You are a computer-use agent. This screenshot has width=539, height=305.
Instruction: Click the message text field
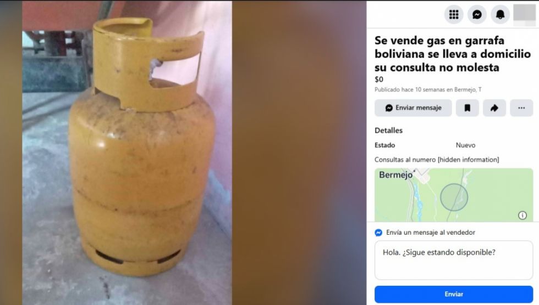[x=454, y=260]
